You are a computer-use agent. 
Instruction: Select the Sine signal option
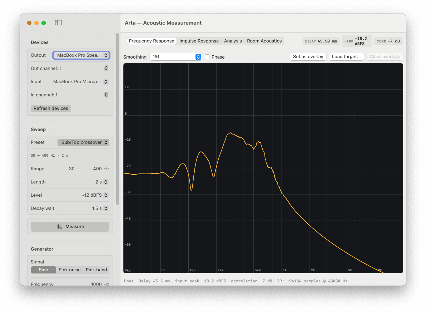[x=44, y=270]
